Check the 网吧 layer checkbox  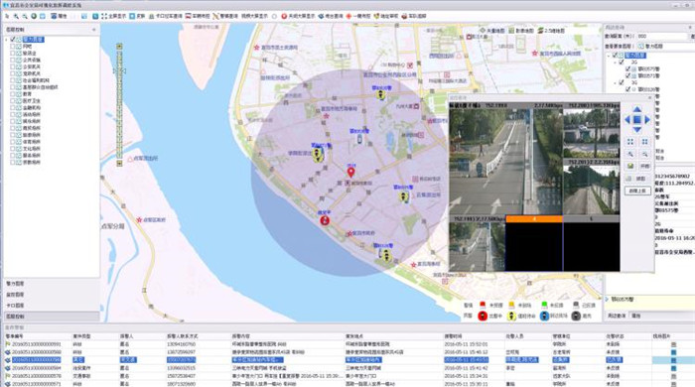(13, 46)
